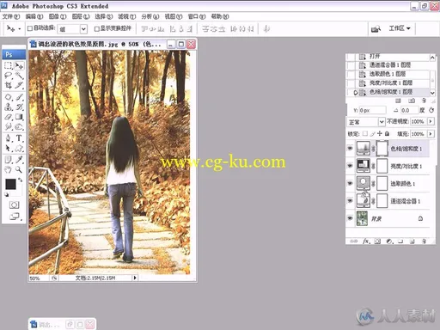This screenshot has width=440, height=330.
Task: Open the layer style fx menu
Action: point(366,241)
